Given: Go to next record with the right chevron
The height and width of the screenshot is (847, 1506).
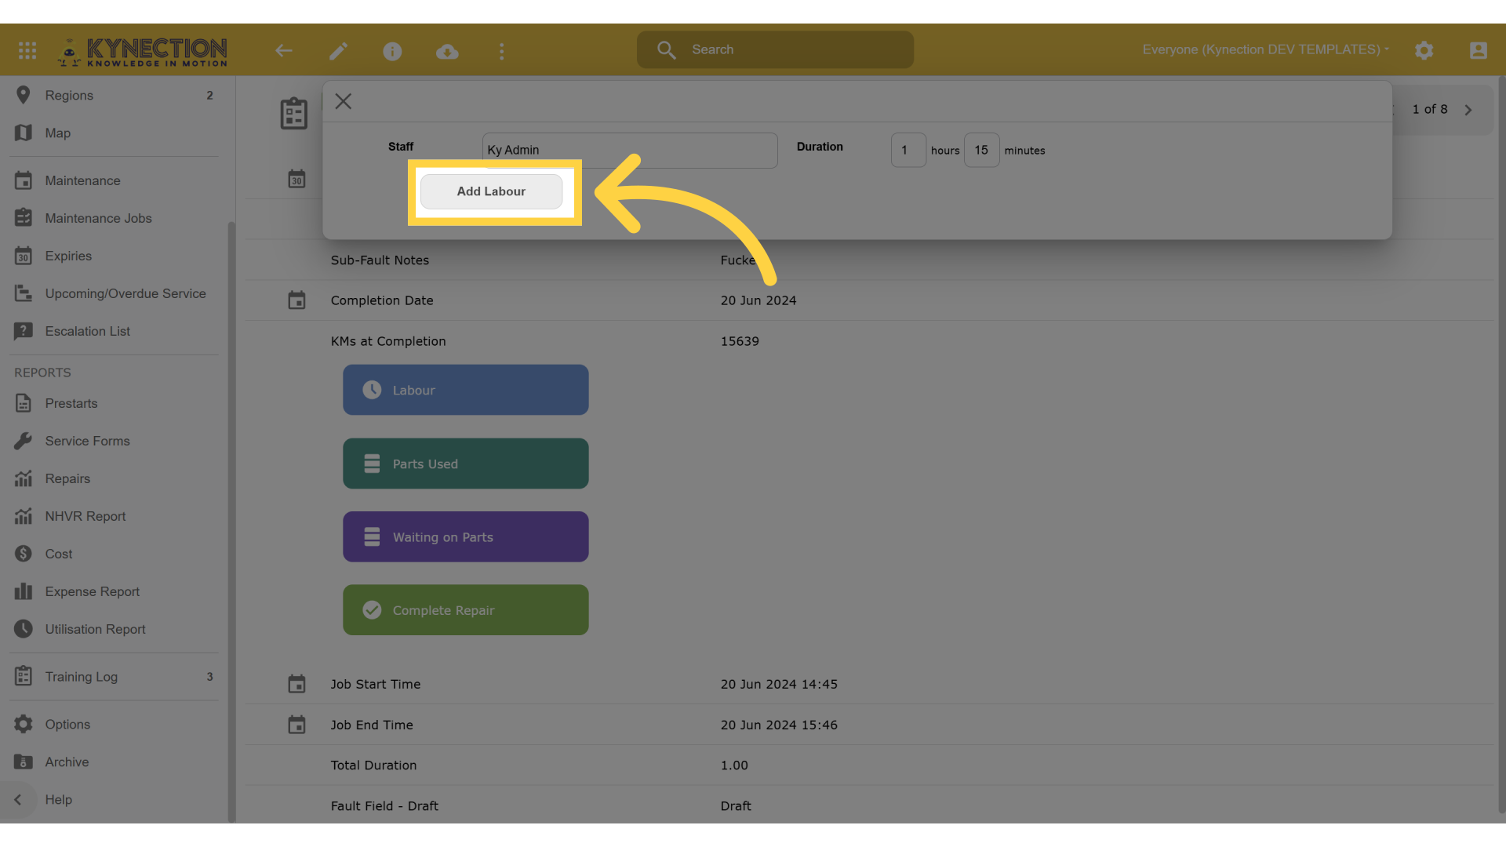Looking at the screenshot, I should (x=1468, y=110).
